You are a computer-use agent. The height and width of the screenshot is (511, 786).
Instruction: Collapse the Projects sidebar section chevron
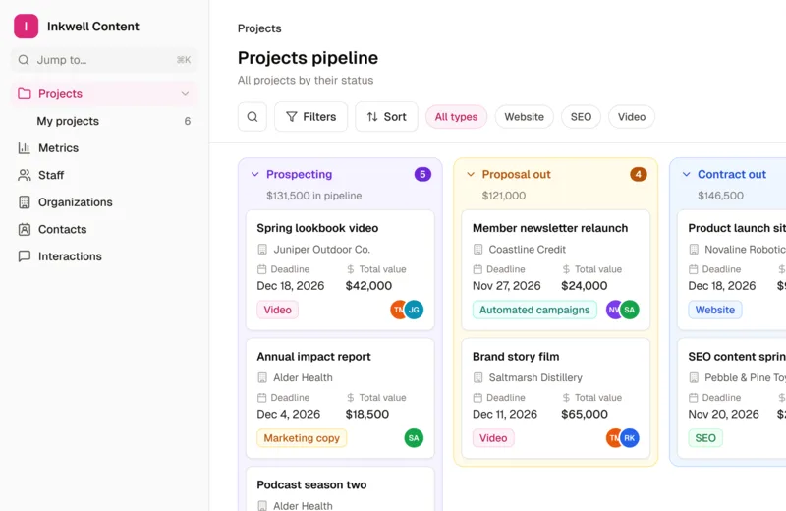click(185, 93)
